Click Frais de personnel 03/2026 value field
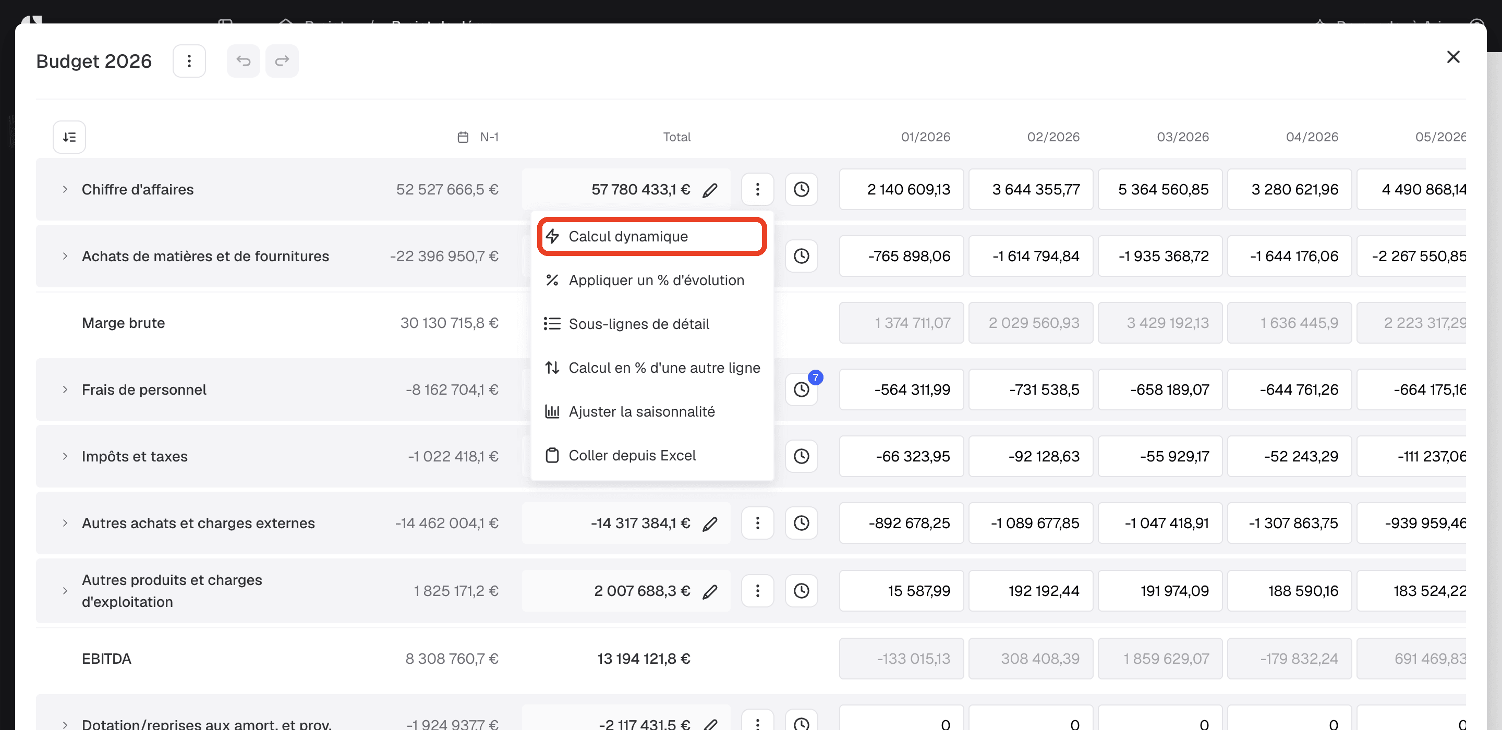Viewport: 1502px width, 730px height. pos(1160,390)
